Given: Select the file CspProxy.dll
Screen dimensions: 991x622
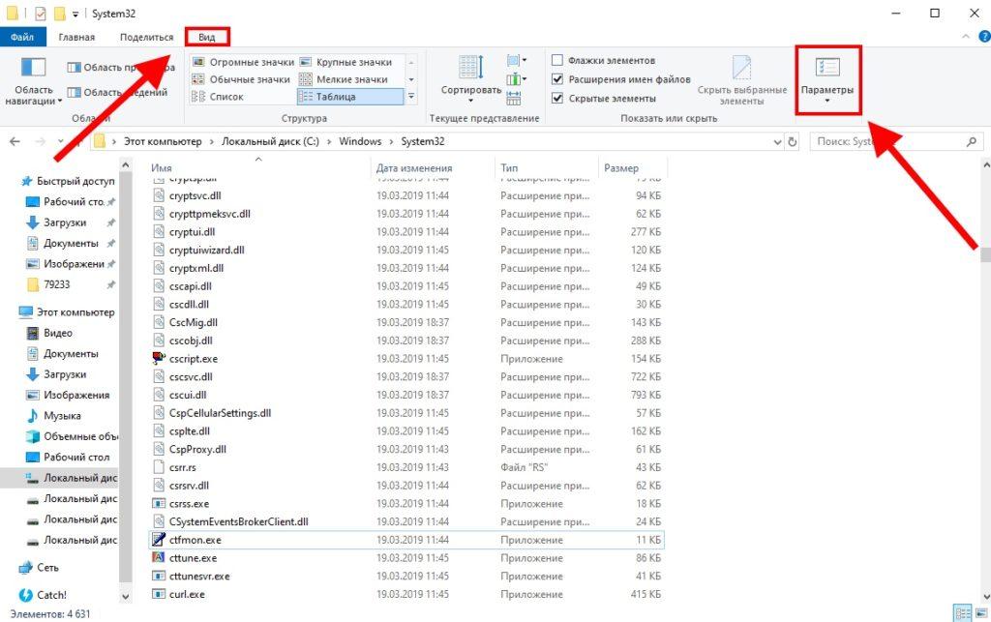Looking at the screenshot, I should click(197, 450).
